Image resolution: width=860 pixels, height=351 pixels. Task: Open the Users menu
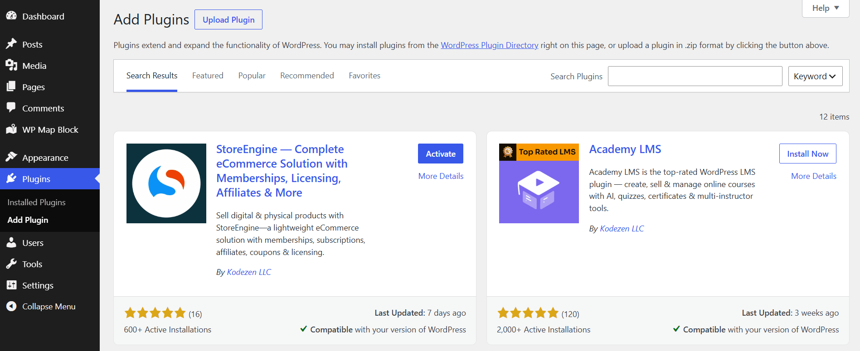50,243
